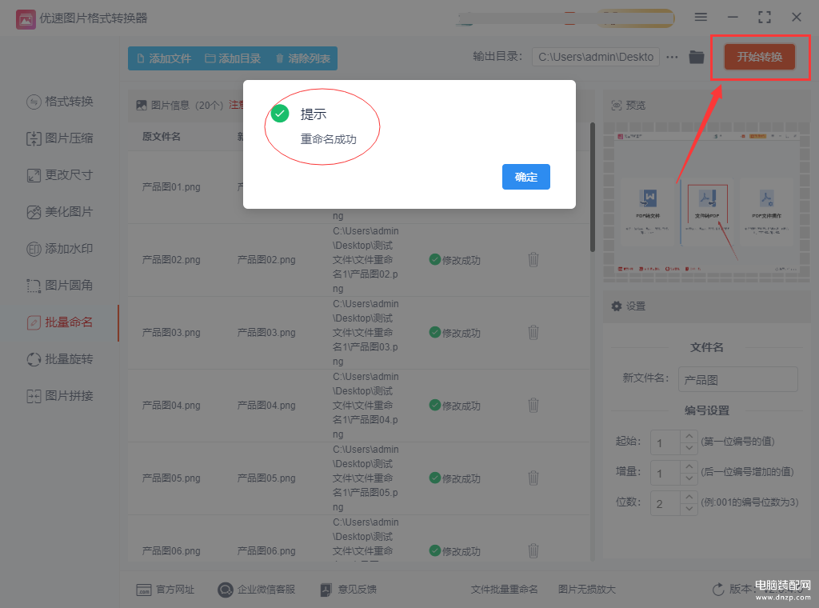The height and width of the screenshot is (608, 819).
Task: Click the 开始转换 button
Action: click(x=760, y=57)
